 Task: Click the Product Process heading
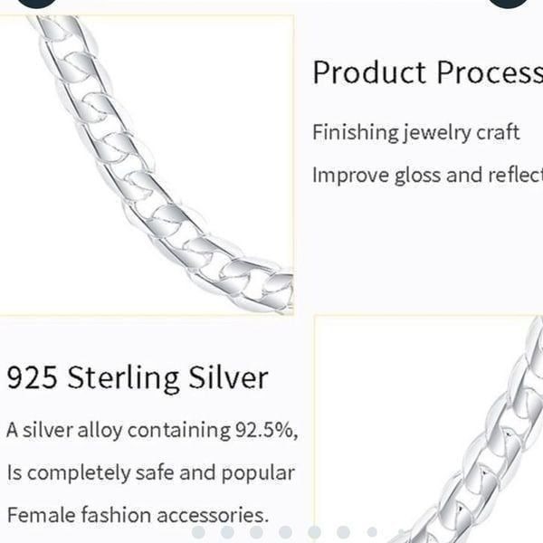pyautogui.click(x=428, y=72)
